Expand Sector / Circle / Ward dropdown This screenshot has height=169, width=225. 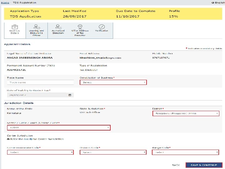(x=59, y=128)
